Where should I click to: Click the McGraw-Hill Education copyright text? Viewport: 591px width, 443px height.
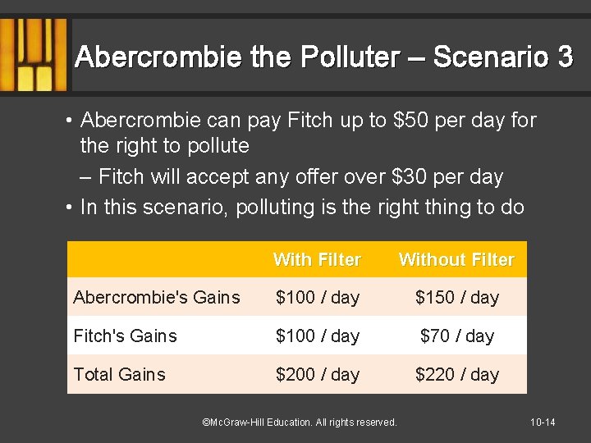coord(299,422)
